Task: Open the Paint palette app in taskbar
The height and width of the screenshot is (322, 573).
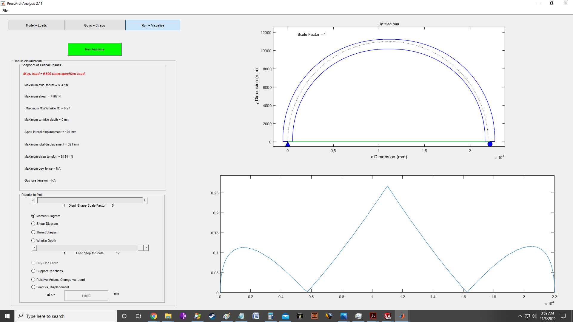Action: (x=227, y=316)
